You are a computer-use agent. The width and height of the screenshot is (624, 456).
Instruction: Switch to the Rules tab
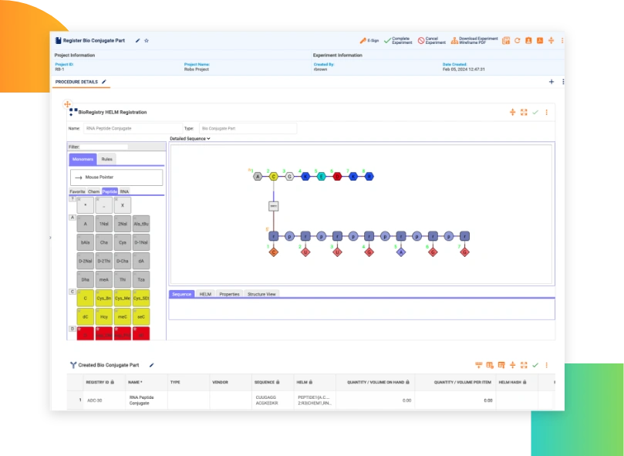[x=107, y=159]
